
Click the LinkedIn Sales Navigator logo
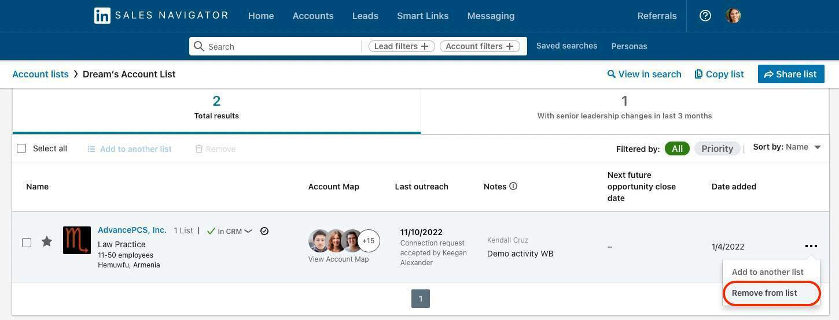tap(161, 16)
